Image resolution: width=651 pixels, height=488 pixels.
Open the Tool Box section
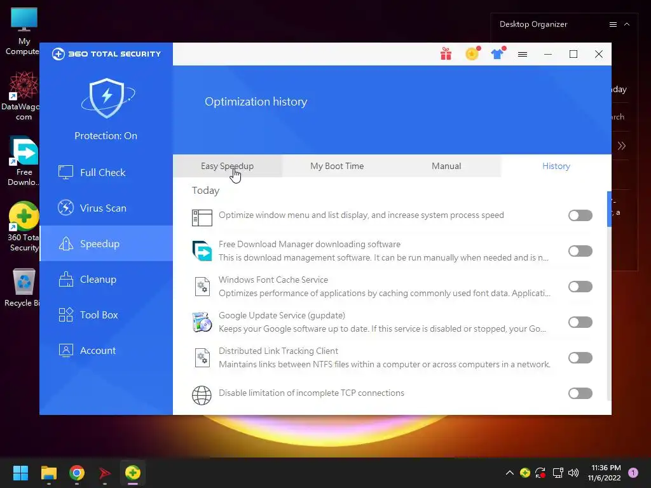(x=106, y=315)
